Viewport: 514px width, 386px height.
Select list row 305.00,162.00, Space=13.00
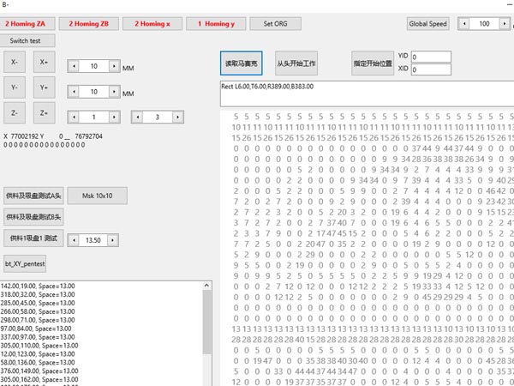pos(39,379)
